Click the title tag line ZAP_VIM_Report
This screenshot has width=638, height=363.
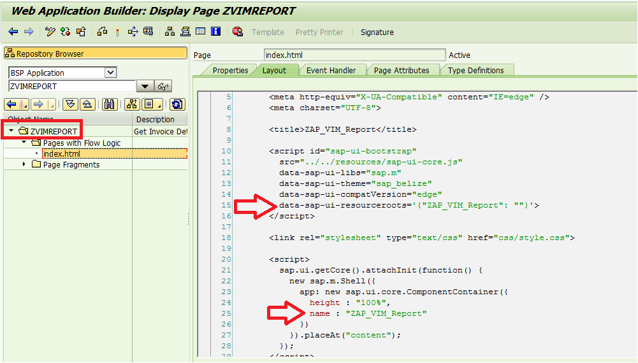click(343, 130)
